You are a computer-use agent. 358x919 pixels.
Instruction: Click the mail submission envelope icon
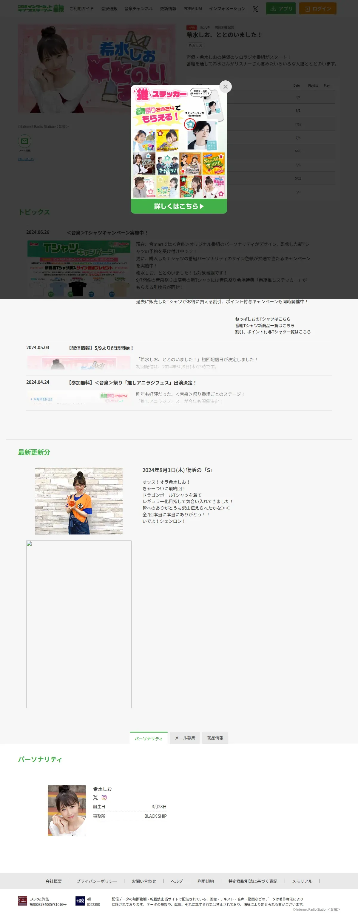click(24, 141)
